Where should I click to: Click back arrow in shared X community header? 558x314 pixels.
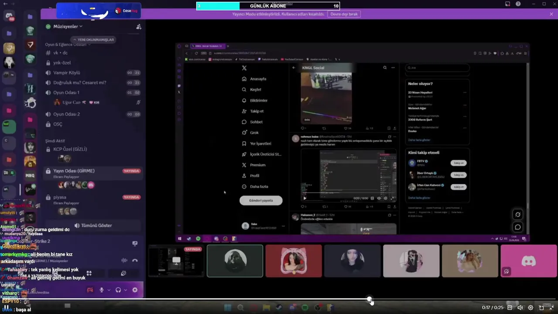pos(294,68)
